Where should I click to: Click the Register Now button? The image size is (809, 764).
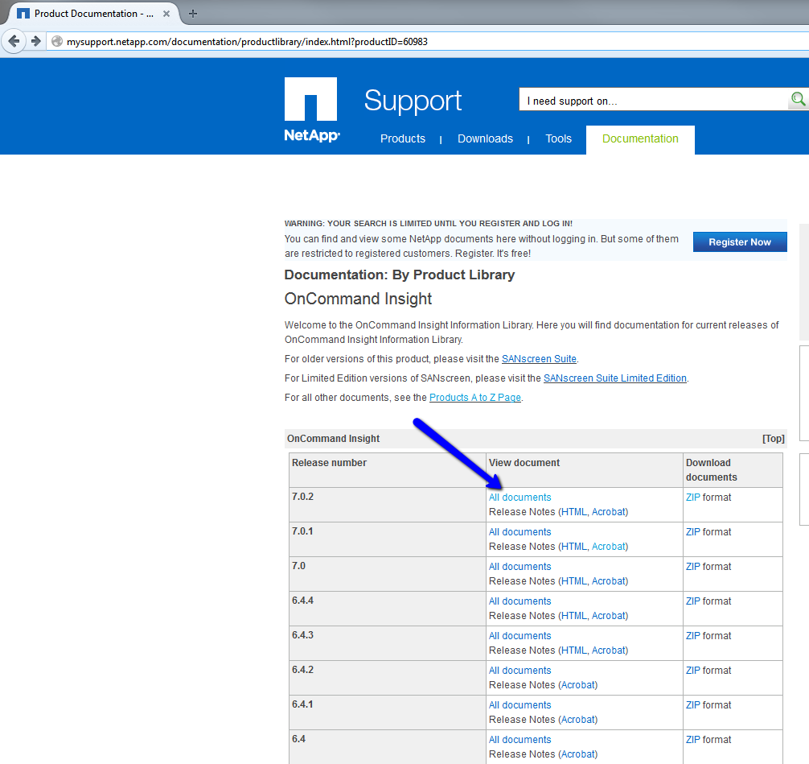coord(740,242)
